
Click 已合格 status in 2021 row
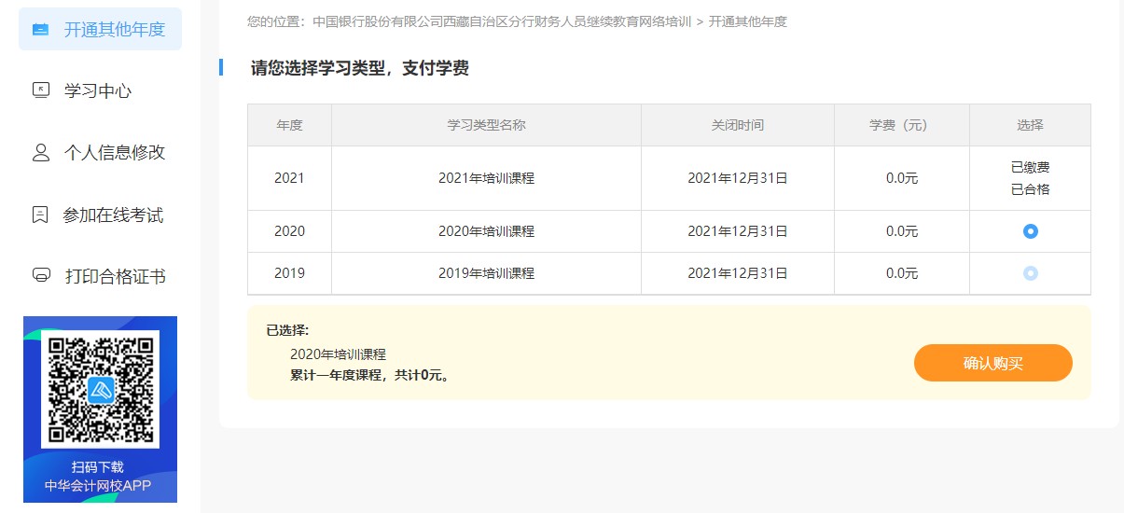pyautogui.click(x=1030, y=189)
